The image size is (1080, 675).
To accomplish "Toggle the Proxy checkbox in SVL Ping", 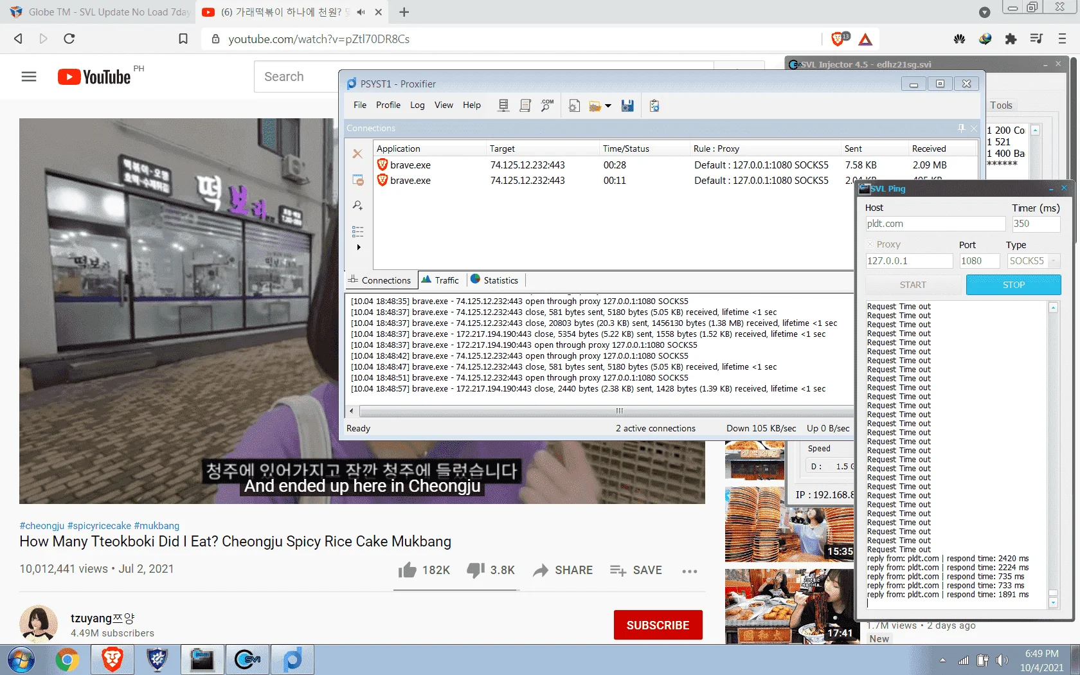I will pos(870,244).
